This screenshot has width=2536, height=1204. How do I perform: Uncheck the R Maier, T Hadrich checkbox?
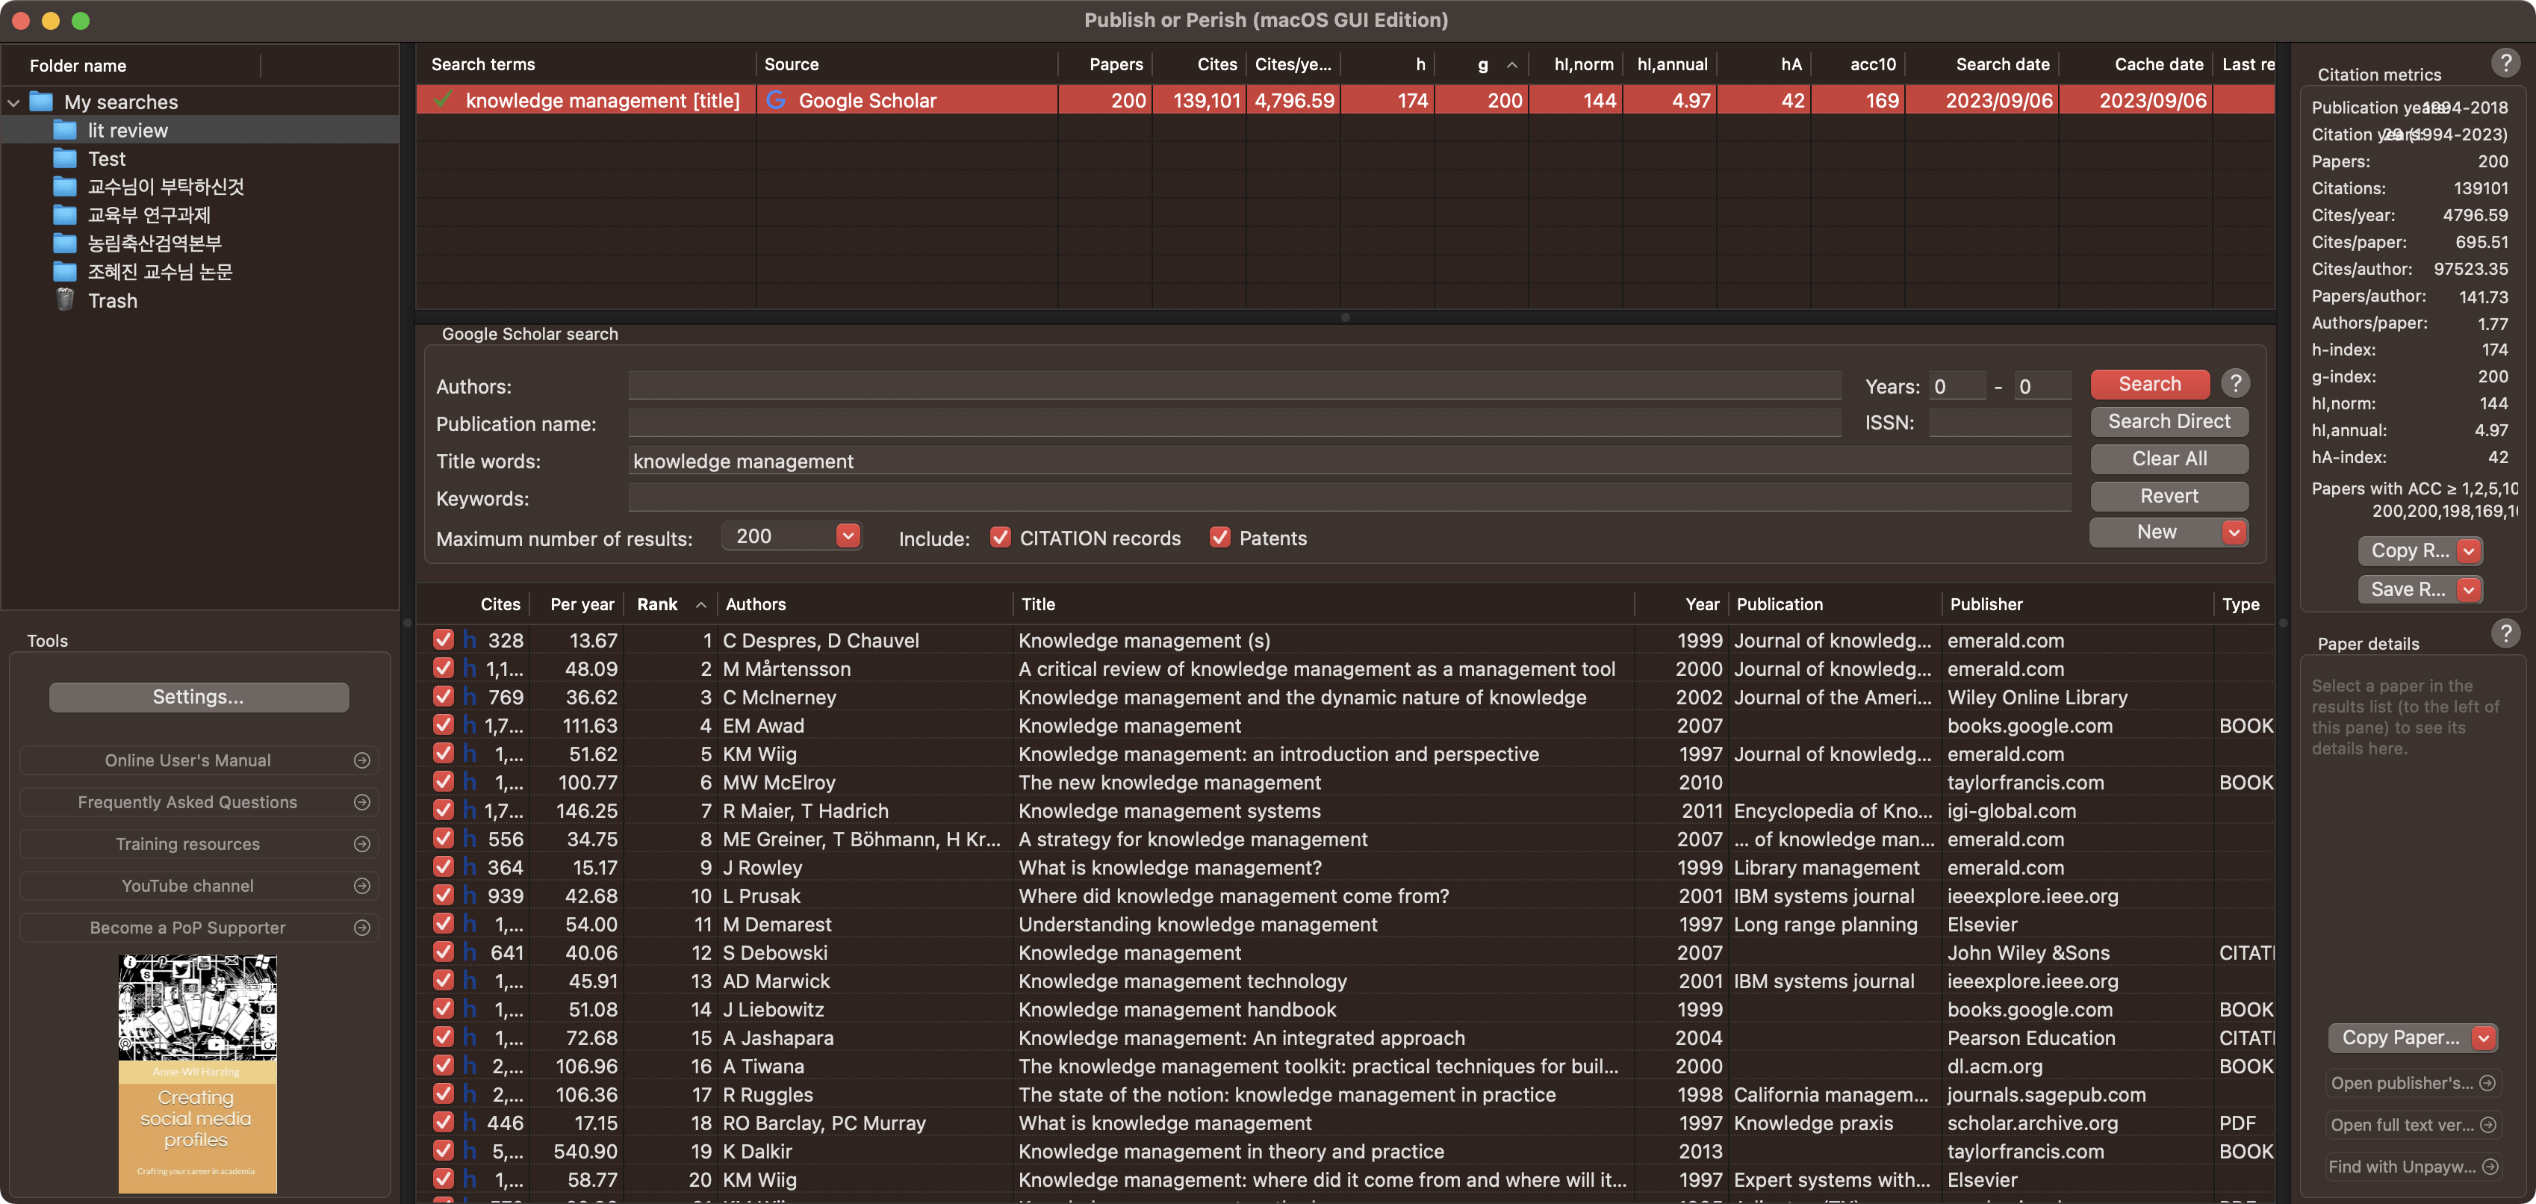click(x=444, y=810)
